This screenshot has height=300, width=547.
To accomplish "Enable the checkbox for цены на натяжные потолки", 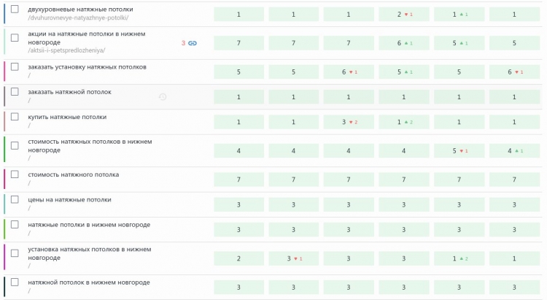I will point(15,200).
